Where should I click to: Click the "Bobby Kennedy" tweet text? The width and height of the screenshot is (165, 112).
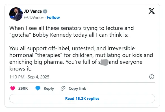click(x=52, y=35)
